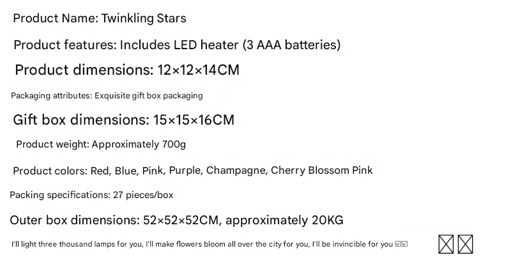Viewport: 511px width, 262px height.
Task: Click the Outer box dimensions 52×52×52CM text
Action: pyautogui.click(x=116, y=220)
